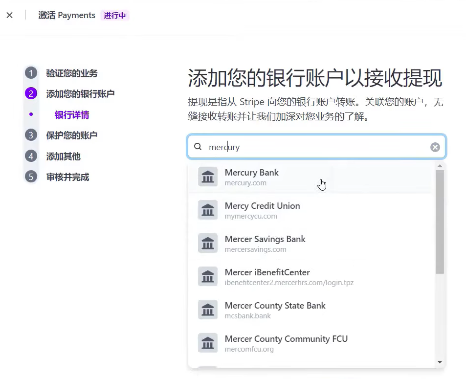Click the mercersavings.com domain text
The width and height of the screenshot is (466, 379).
255,250
